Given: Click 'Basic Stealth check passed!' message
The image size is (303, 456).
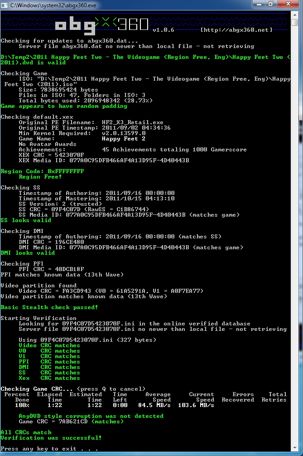Looking at the screenshot, I should 49,307.
